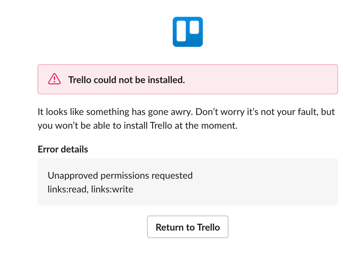Select the short right bar in Trello logo
The width and height of the screenshot is (343, 278).
(x=194, y=27)
